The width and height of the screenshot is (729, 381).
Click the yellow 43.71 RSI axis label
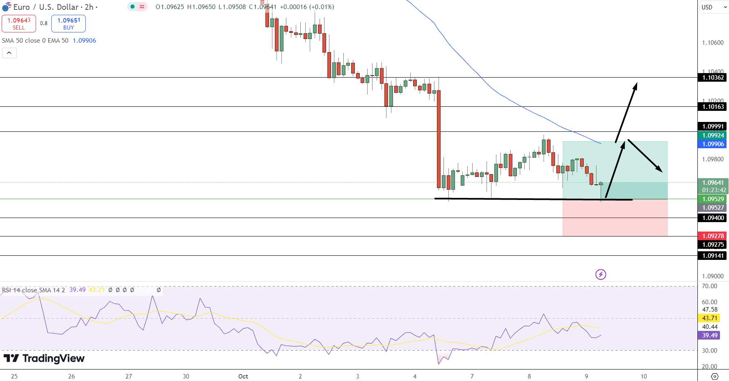coord(709,318)
